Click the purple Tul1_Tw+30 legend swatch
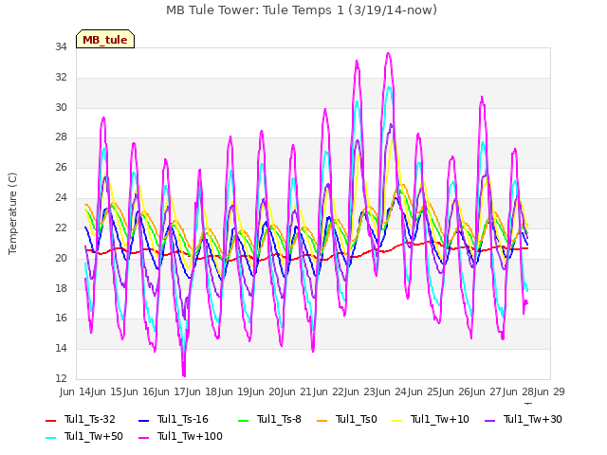The width and height of the screenshot is (607, 455). click(489, 421)
